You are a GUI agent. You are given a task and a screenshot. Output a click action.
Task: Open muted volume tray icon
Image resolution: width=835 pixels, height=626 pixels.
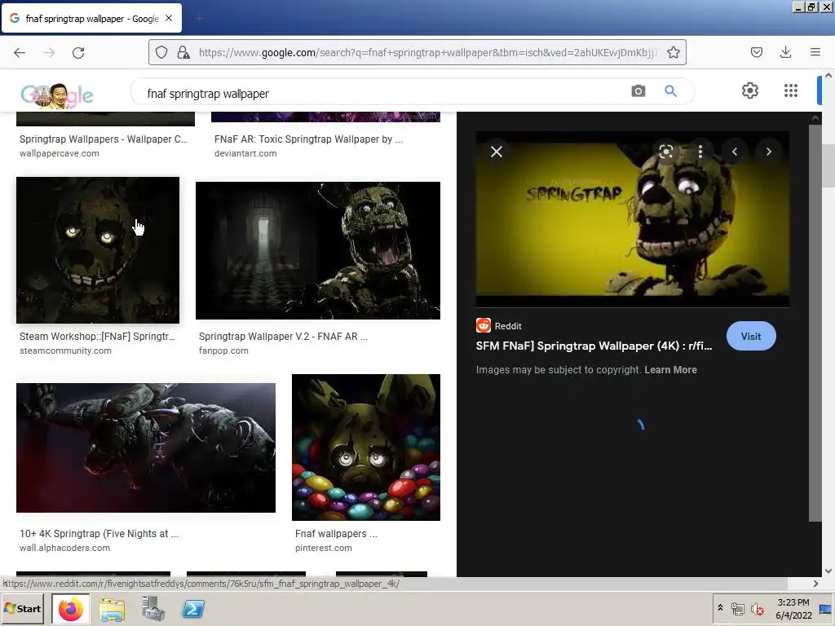coord(758,608)
